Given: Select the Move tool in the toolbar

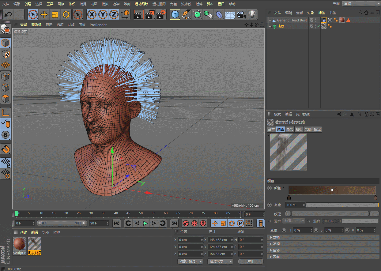Looking at the screenshot, I should tap(44, 14).
